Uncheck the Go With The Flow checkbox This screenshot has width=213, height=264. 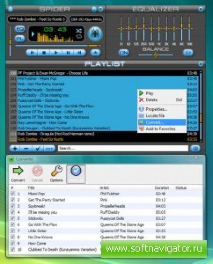(x=13, y=225)
